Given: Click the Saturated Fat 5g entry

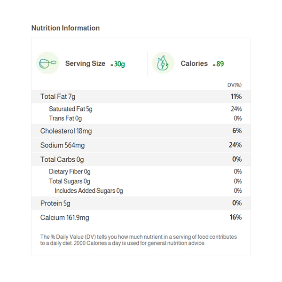Looking at the screenshot, I should click(x=70, y=109).
